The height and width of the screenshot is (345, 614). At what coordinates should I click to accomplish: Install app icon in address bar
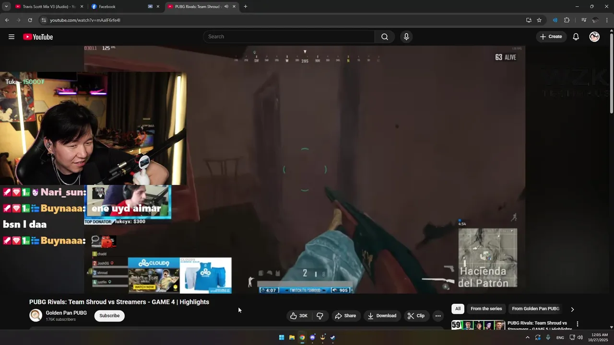[x=529, y=20]
